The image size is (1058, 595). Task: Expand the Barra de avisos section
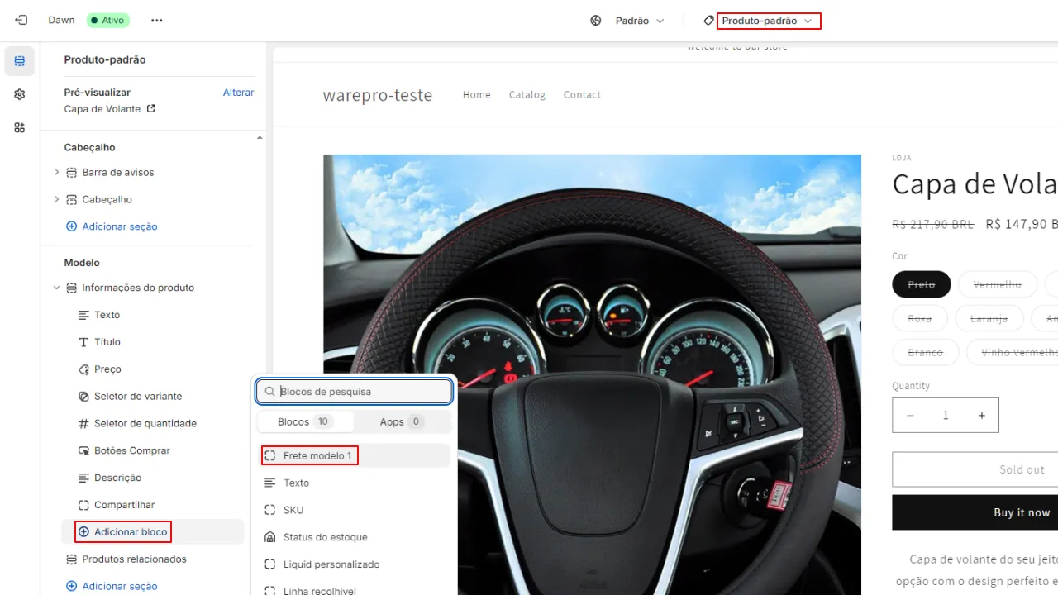click(x=56, y=172)
